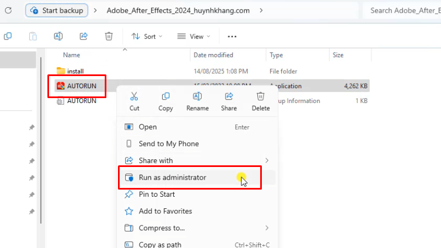Image resolution: width=441 pixels, height=248 pixels.
Task: Click Copy in the context menu
Action: pyautogui.click(x=166, y=101)
